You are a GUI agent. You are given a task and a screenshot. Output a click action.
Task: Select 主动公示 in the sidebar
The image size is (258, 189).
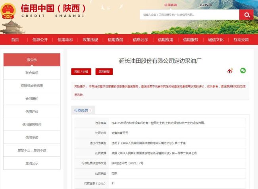32,163
